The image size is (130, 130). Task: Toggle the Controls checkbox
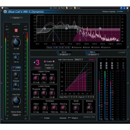tap(92, 47)
